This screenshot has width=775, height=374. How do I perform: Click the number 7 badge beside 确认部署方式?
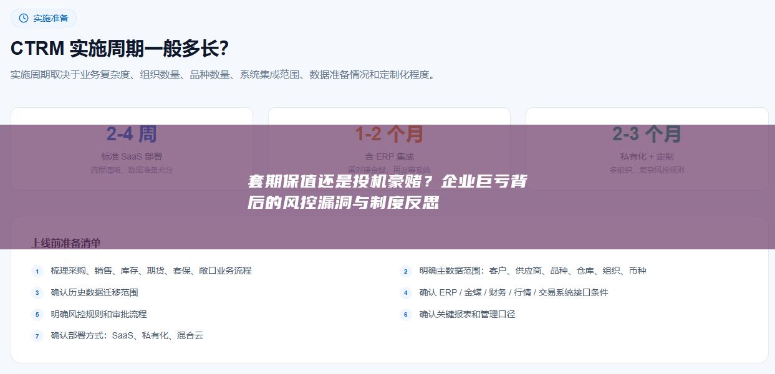click(37, 336)
